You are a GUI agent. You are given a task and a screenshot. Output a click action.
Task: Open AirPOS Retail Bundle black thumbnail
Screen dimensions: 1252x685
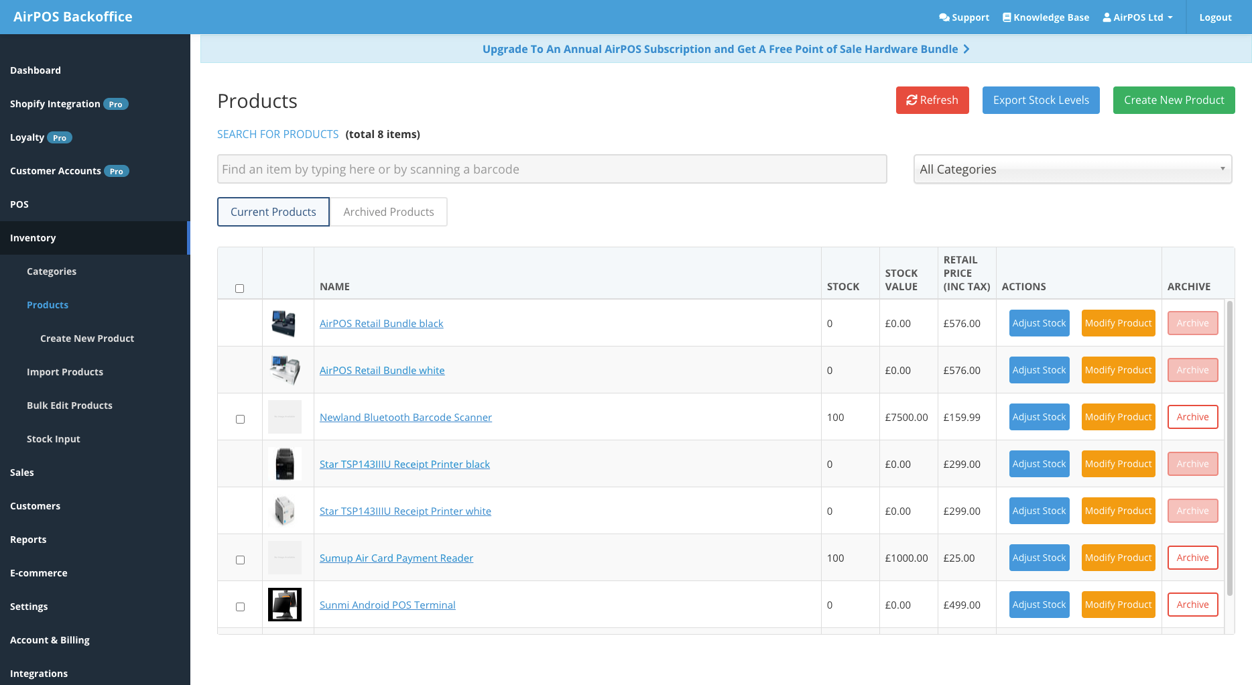284,323
